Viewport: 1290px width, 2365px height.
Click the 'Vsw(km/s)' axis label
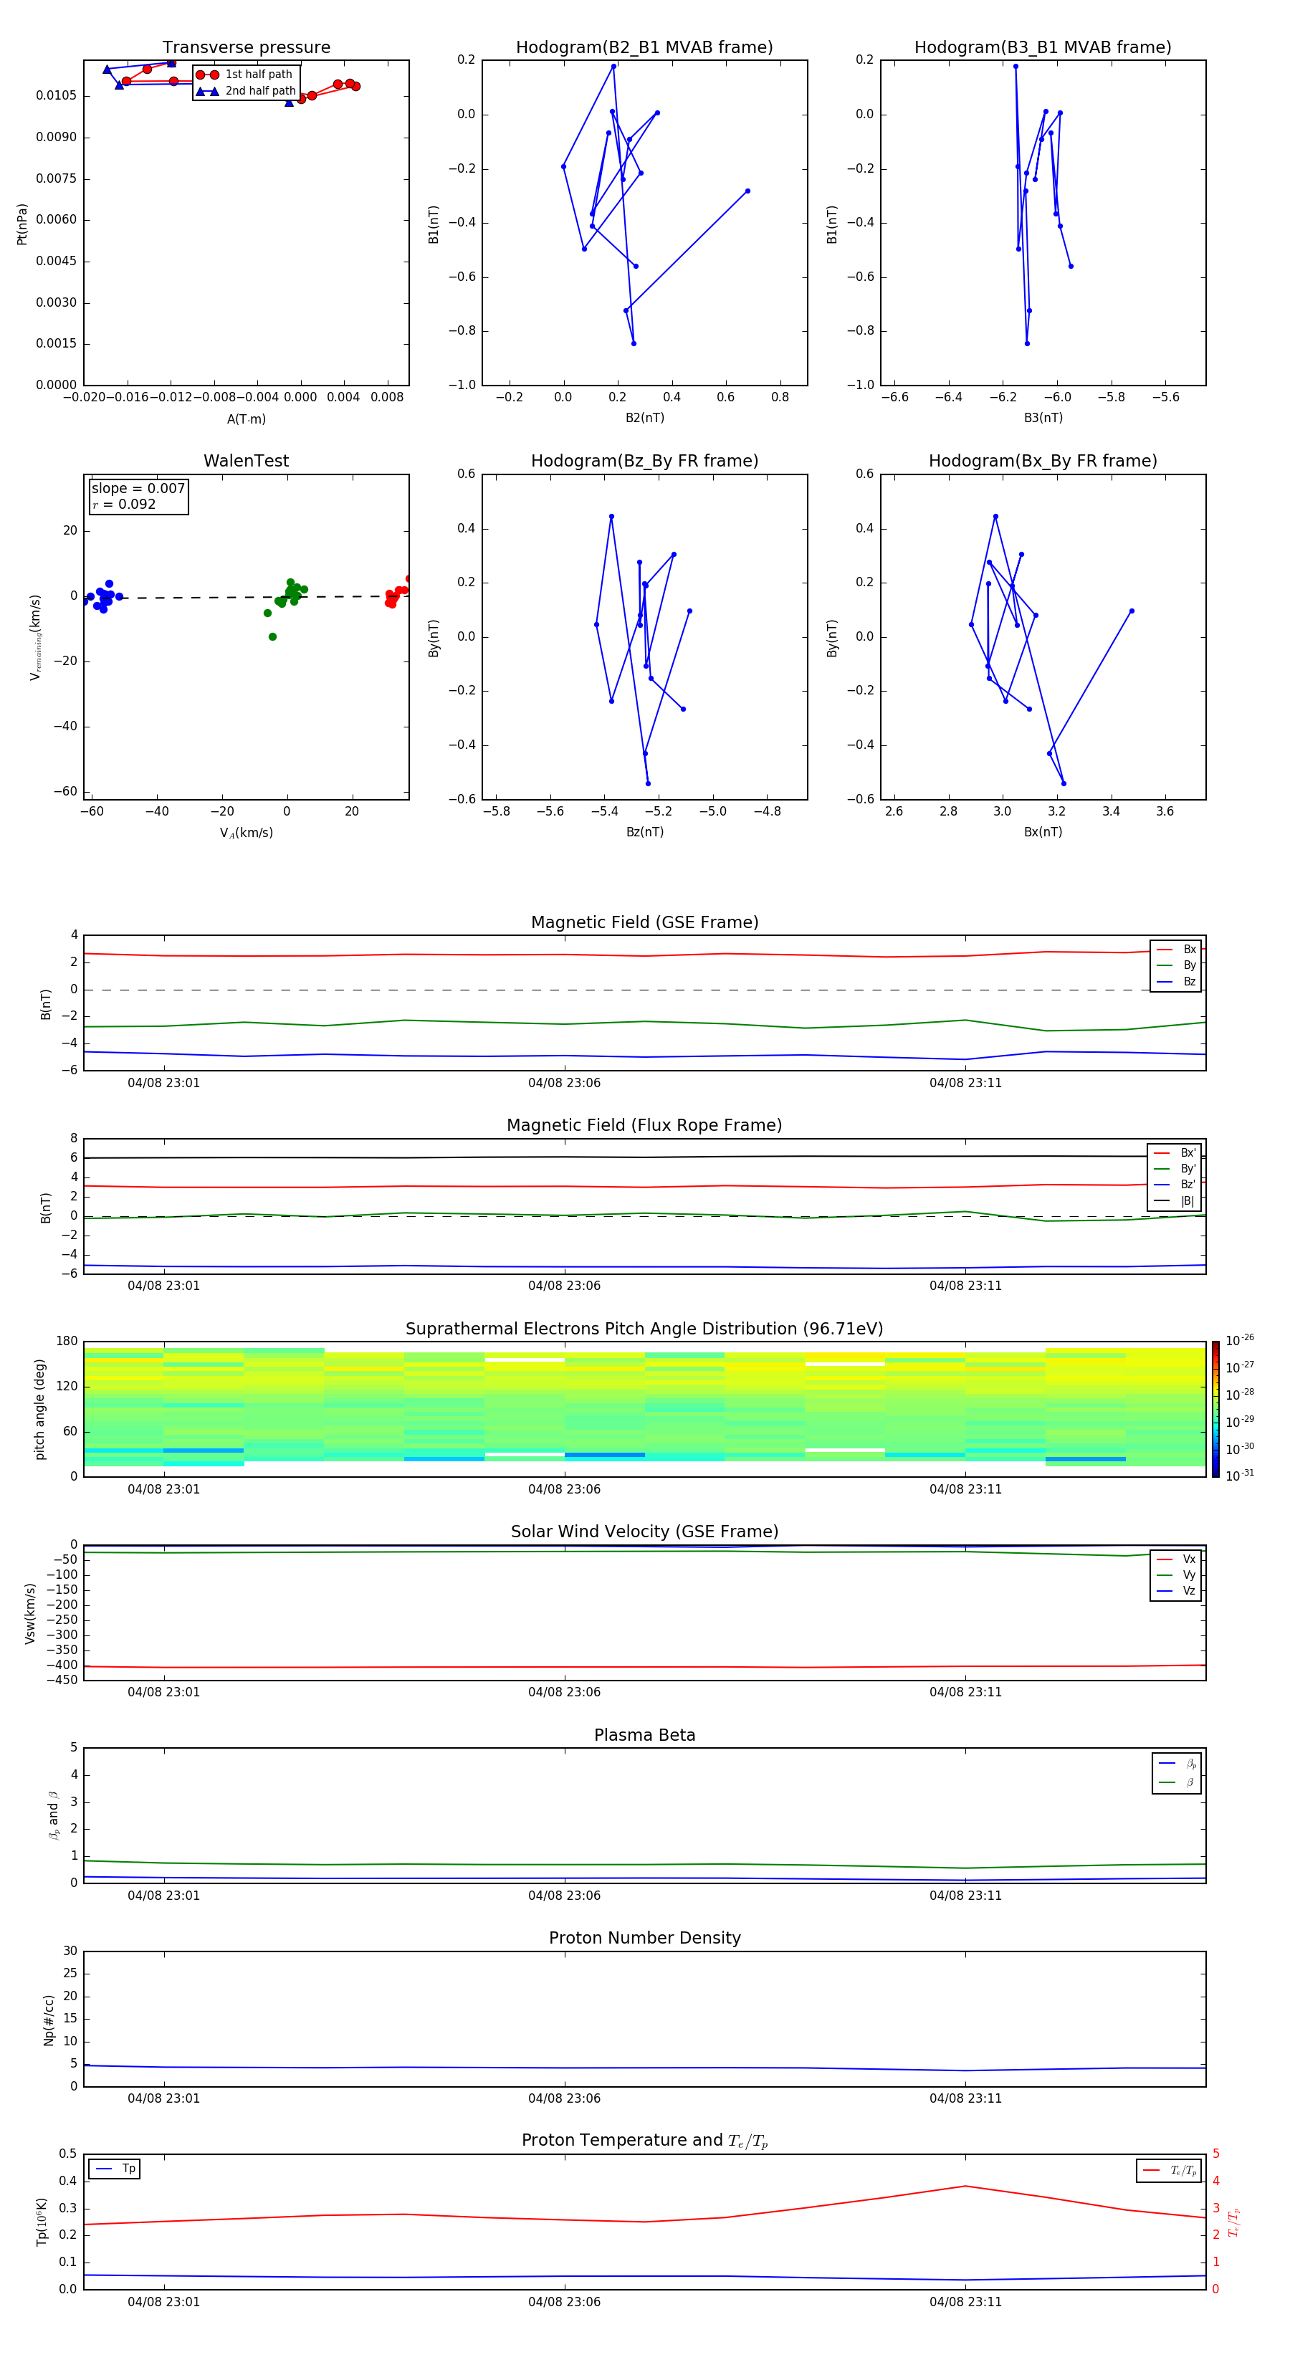tap(30, 1612)
